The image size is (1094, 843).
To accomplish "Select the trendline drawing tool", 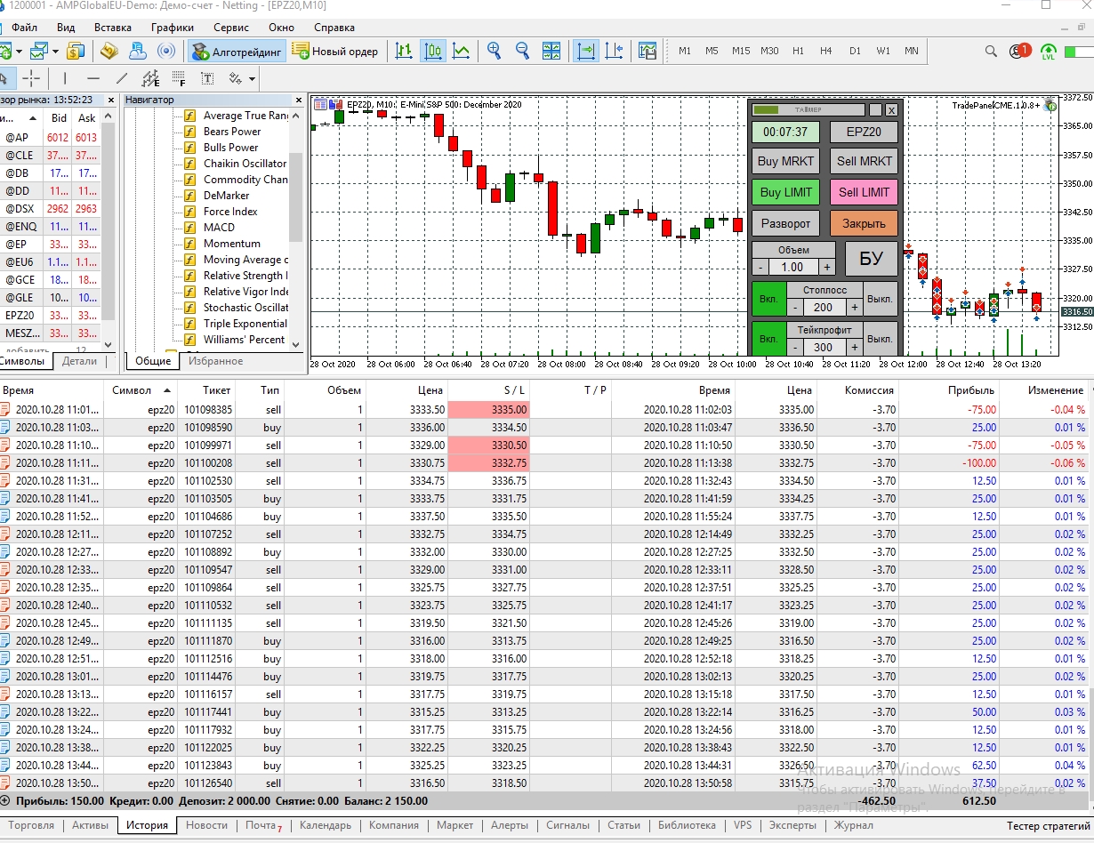I will tap(122, 78).
